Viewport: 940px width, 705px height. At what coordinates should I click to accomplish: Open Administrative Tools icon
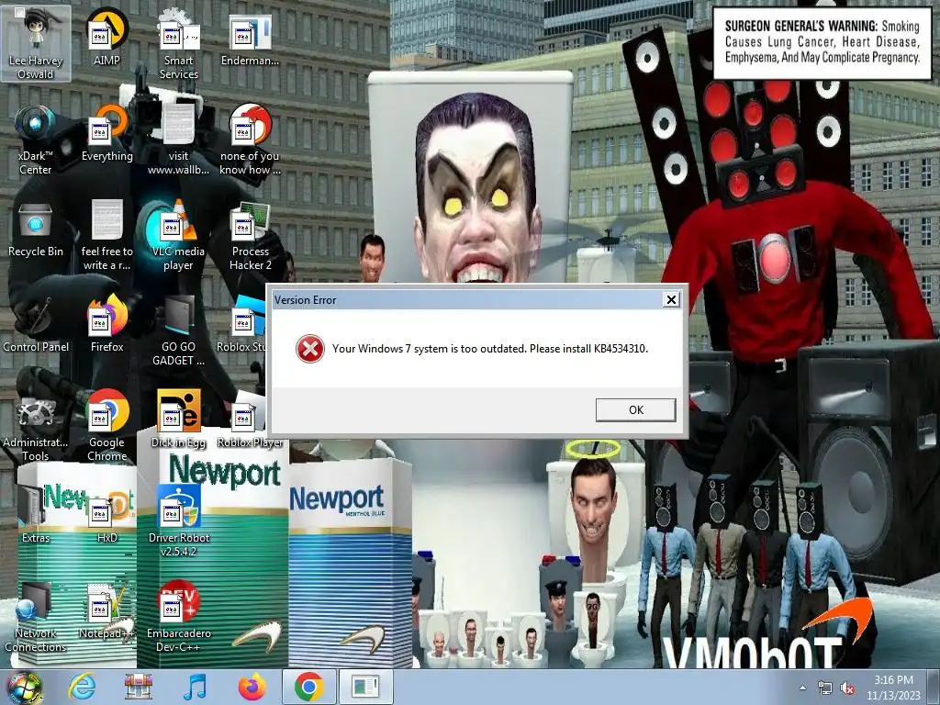point(36,426)
